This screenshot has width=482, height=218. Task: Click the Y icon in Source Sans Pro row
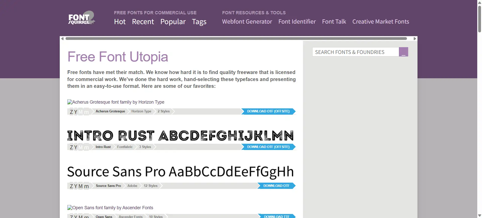point(76,186)
